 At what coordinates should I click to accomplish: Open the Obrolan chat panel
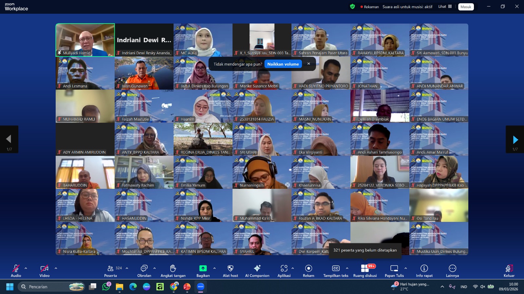(144, 270)
